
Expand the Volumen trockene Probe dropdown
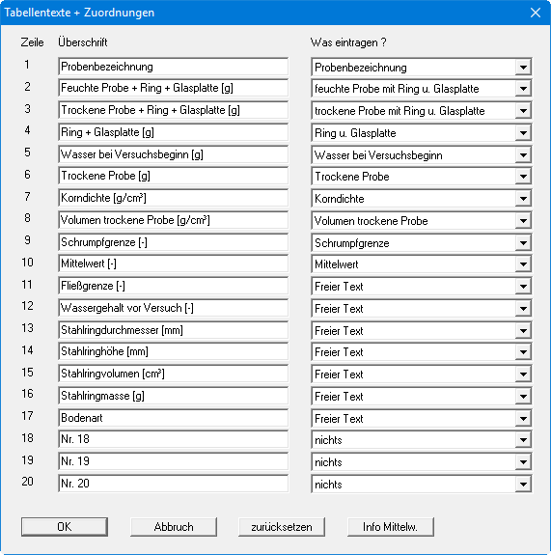point(523,221)
